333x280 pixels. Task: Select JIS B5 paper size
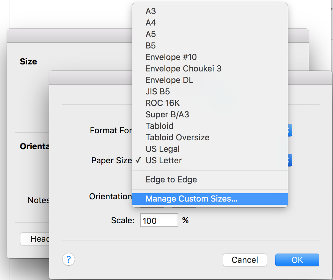(x=158, y=92)
